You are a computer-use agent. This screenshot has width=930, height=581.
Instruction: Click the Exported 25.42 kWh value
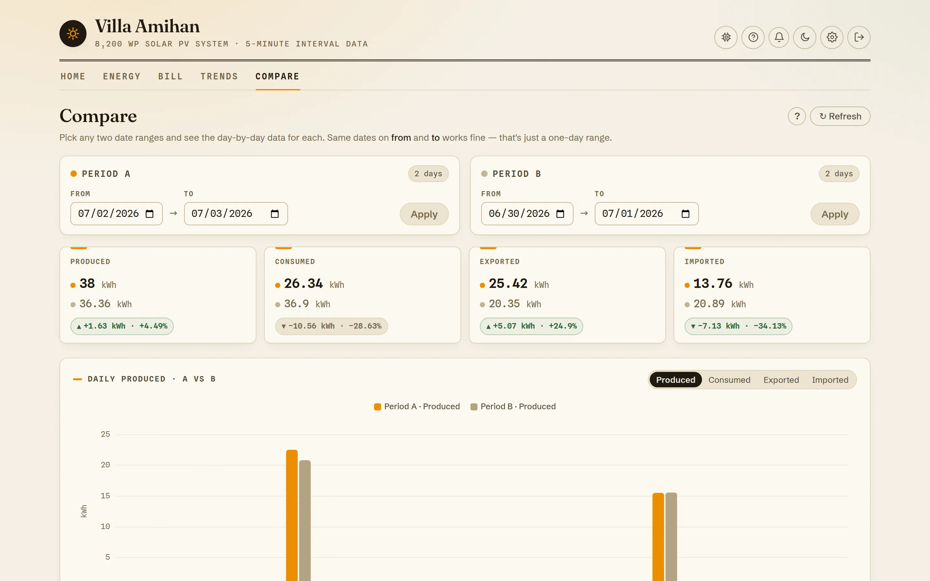tap(519, 284)
